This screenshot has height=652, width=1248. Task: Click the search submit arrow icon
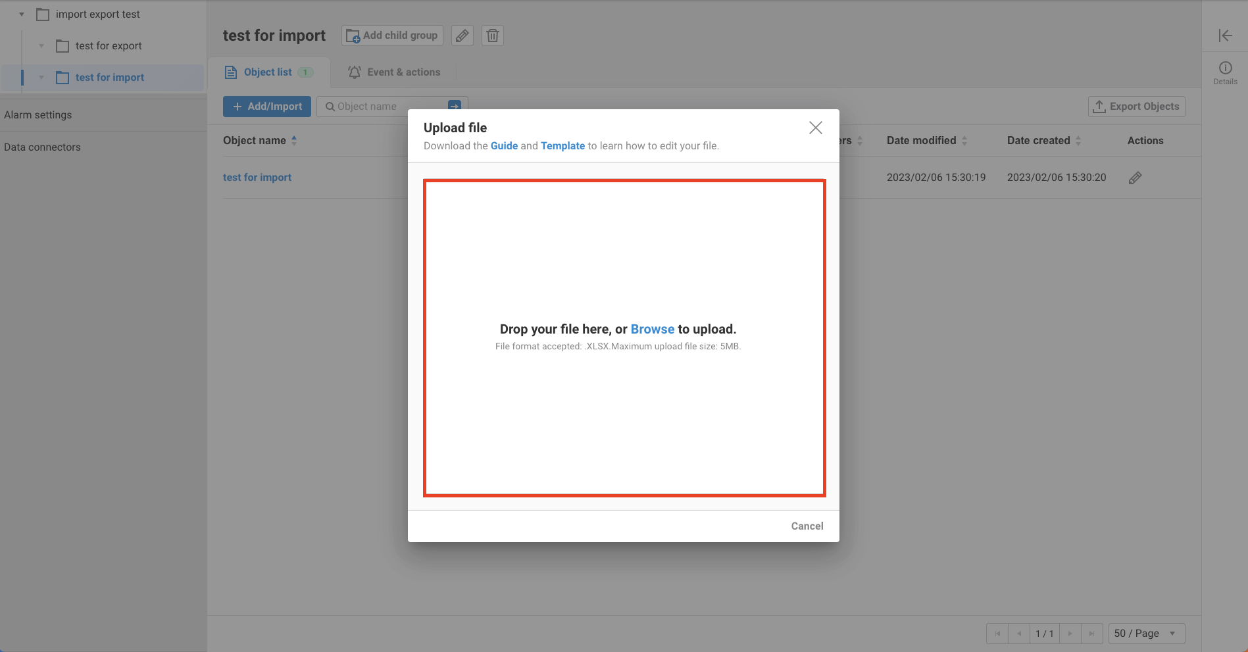455,105
